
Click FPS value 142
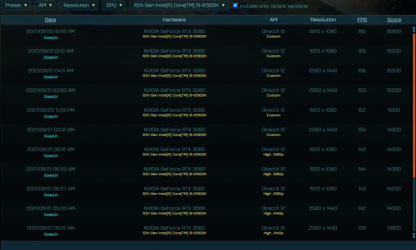pyautogui.click(x=362, y=208)
